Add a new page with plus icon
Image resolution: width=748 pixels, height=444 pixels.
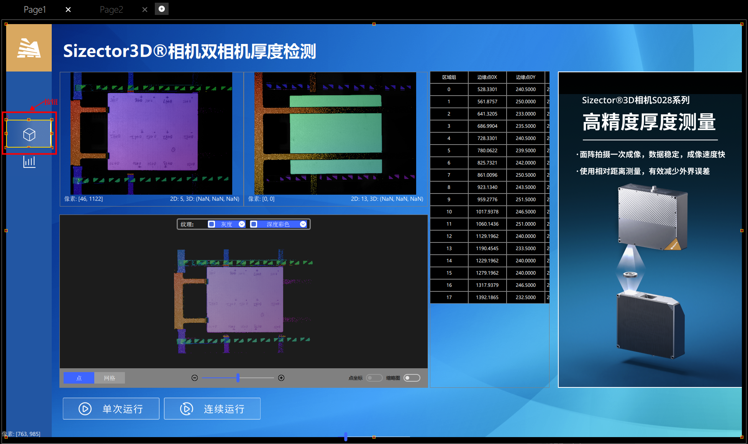click(162, 9)
